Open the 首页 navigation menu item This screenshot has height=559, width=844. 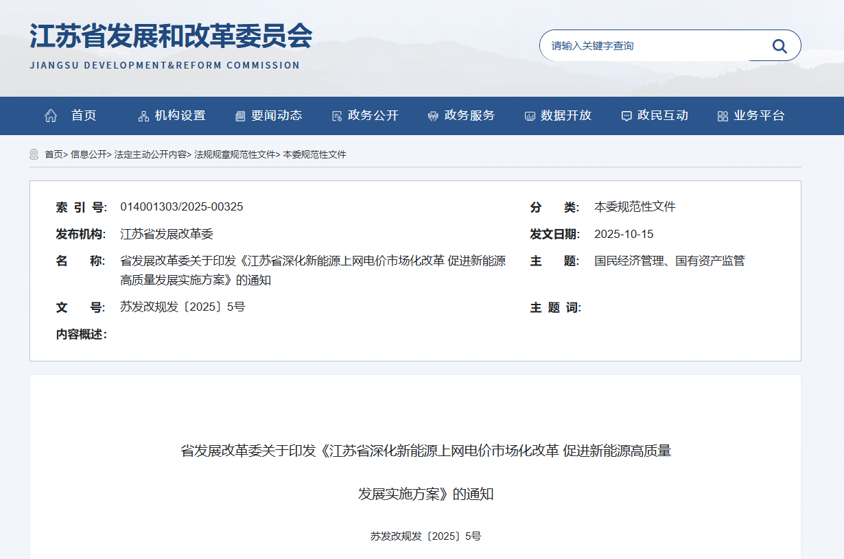[84, 116]
